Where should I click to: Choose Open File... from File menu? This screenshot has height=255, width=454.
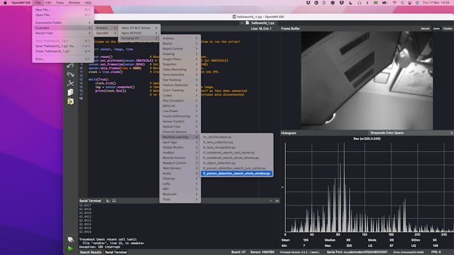(43, 15)
